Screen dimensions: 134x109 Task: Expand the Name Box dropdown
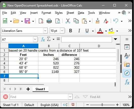click(x=35, y=39)
